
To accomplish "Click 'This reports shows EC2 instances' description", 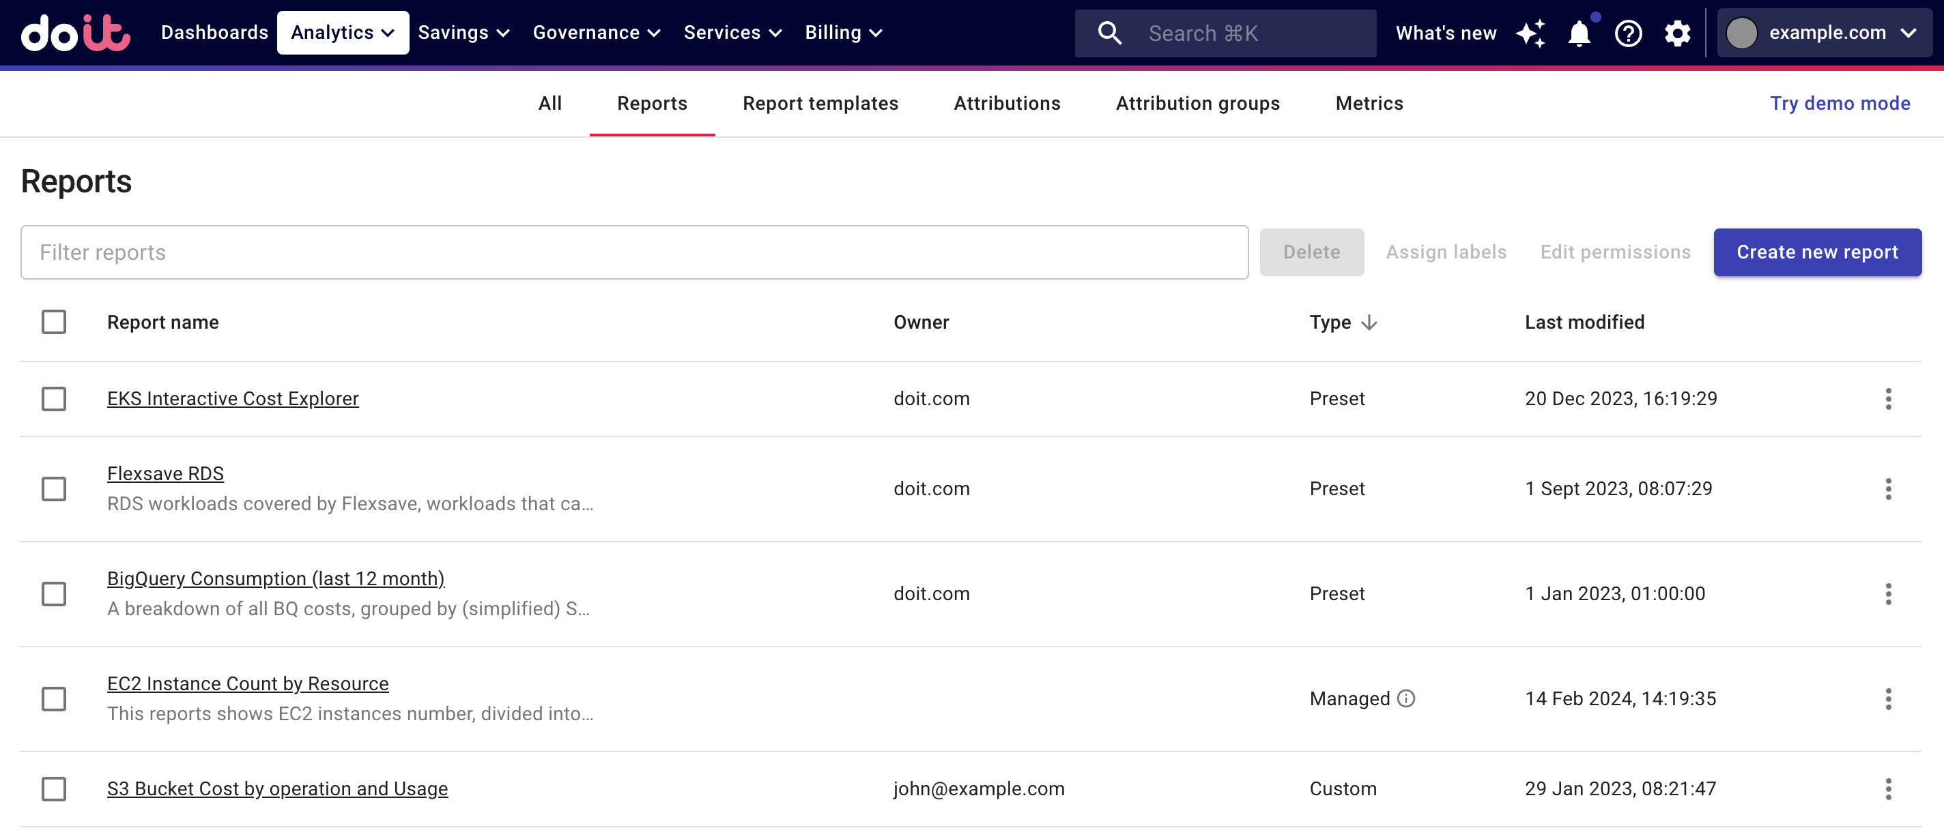I will [x=350, y=714].
